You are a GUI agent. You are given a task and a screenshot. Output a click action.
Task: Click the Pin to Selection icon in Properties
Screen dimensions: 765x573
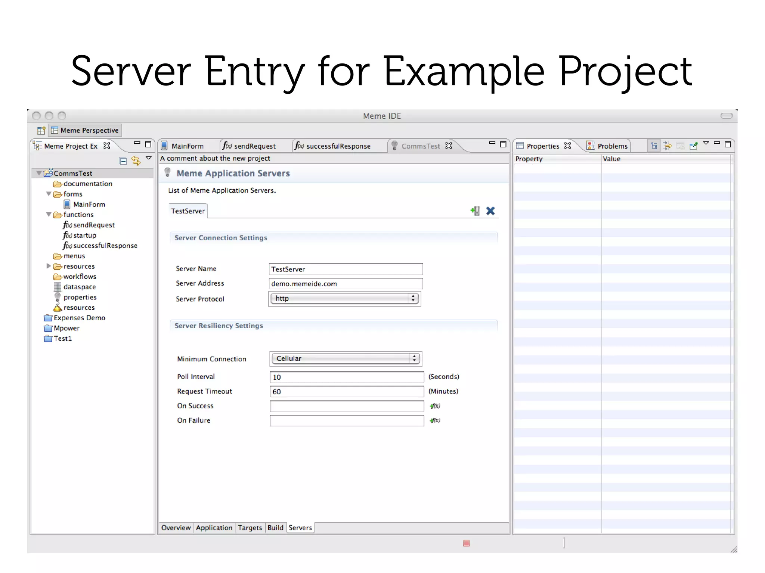(694, 146)
